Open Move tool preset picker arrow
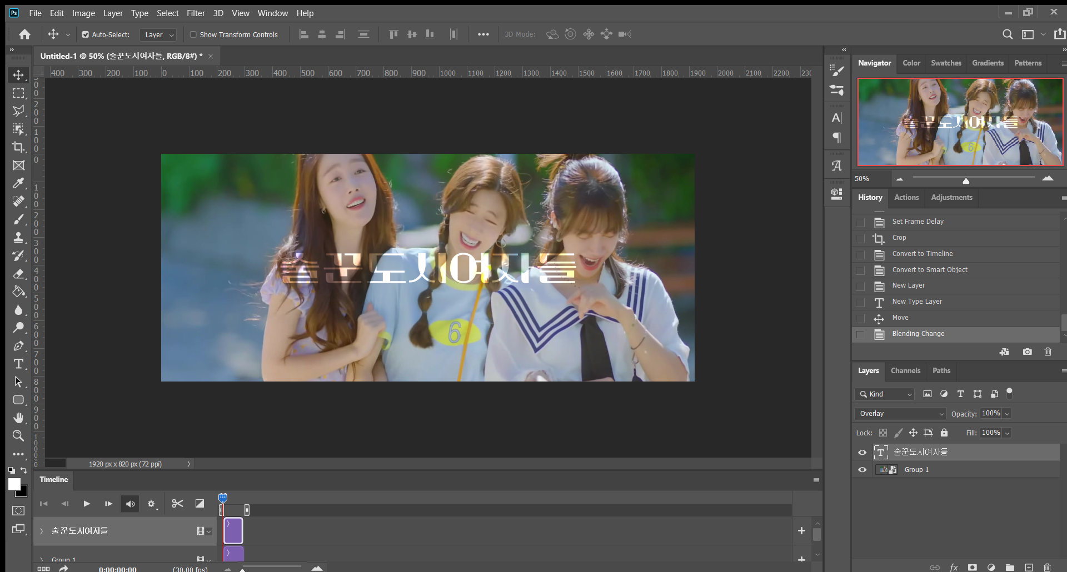1067x572 pixels. (x=68, y=34)
